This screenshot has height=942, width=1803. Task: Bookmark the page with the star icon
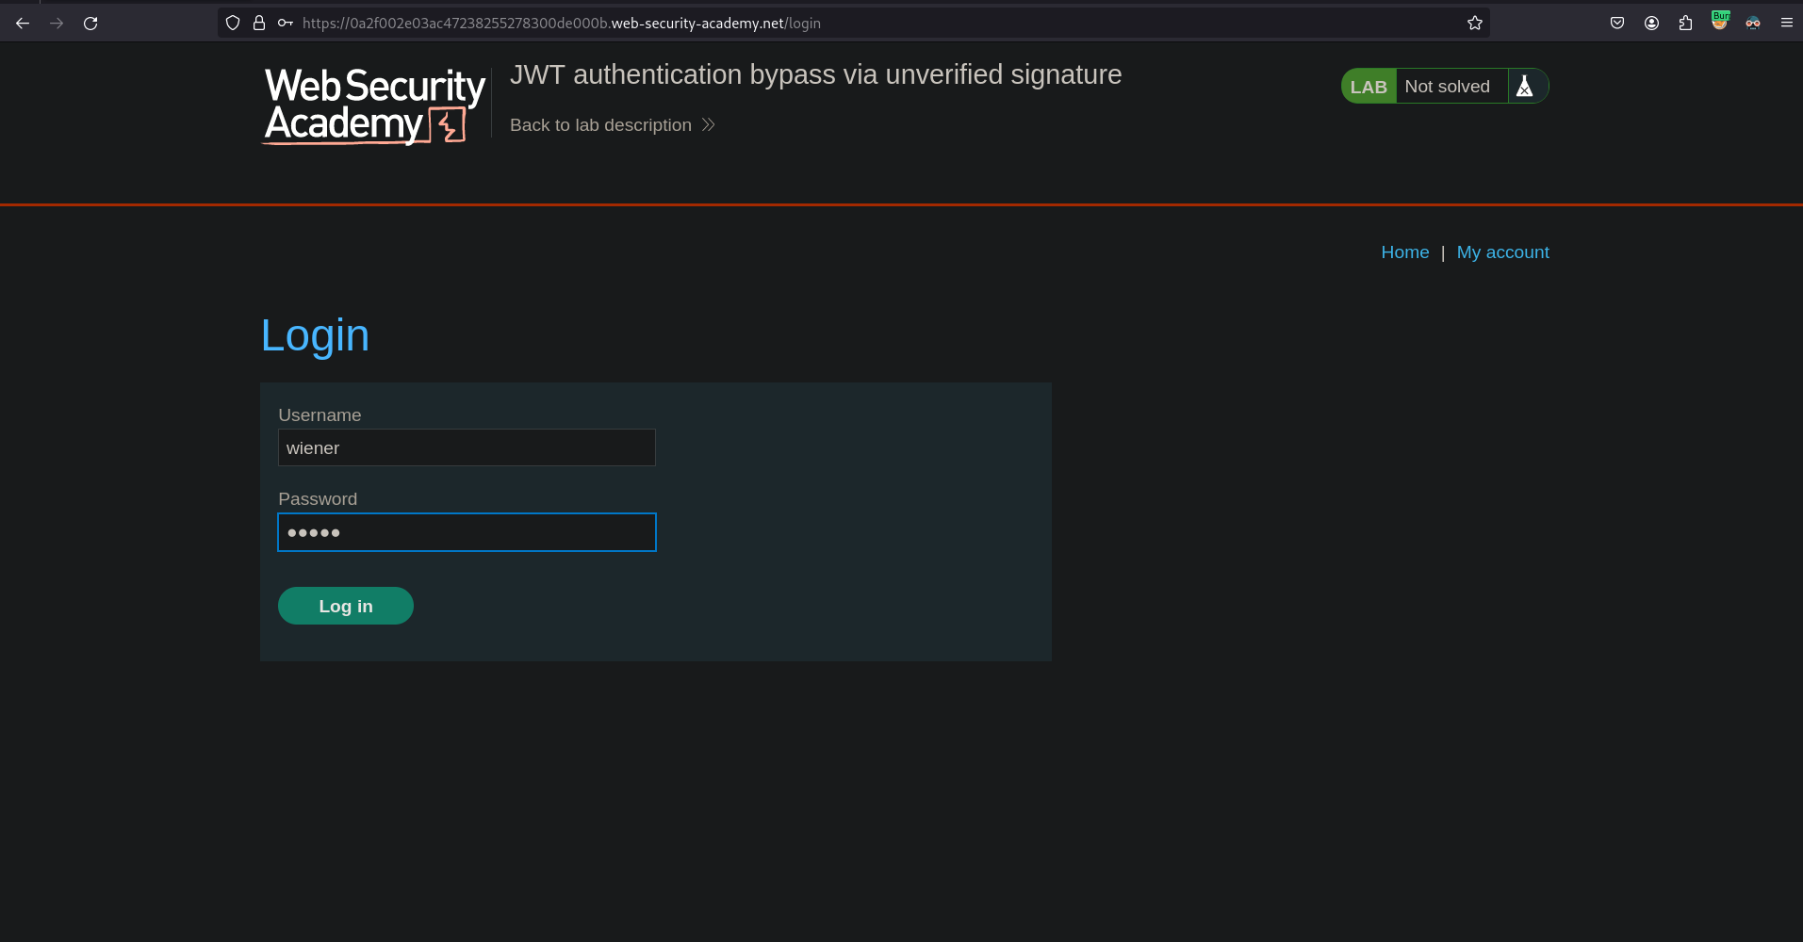(x=1474, y=23)
